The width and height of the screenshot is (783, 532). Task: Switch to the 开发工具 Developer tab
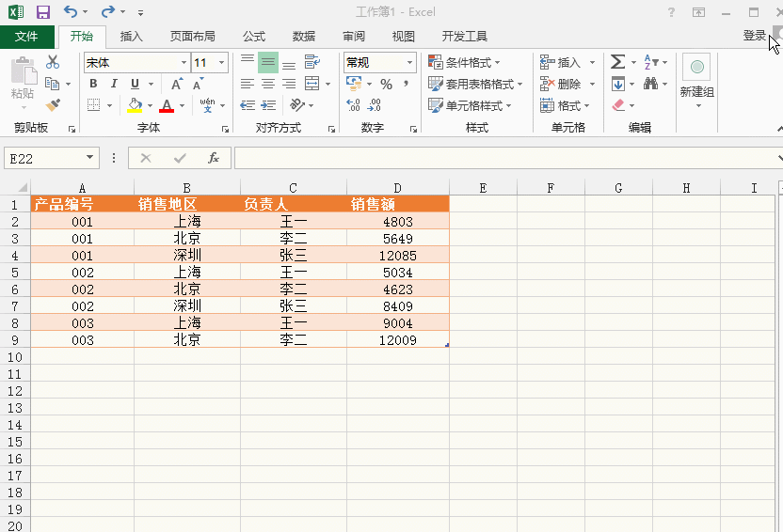point(464,36)
